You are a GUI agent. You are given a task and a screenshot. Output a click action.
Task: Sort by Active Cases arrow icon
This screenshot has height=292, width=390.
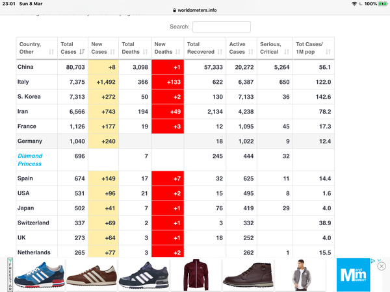click(x=251, y=52)
